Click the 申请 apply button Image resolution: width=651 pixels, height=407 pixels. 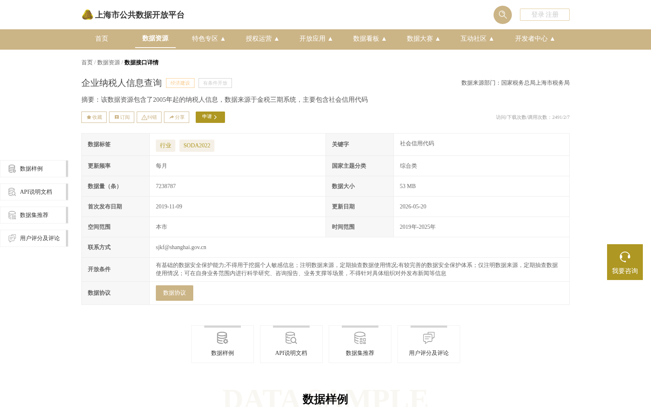point(210,117)
